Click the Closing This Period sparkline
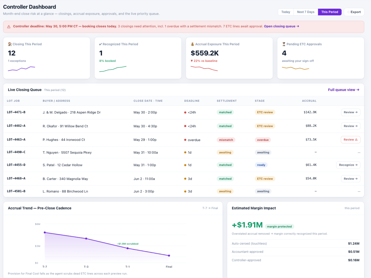 pyautogui.click(x=21, y=69)
